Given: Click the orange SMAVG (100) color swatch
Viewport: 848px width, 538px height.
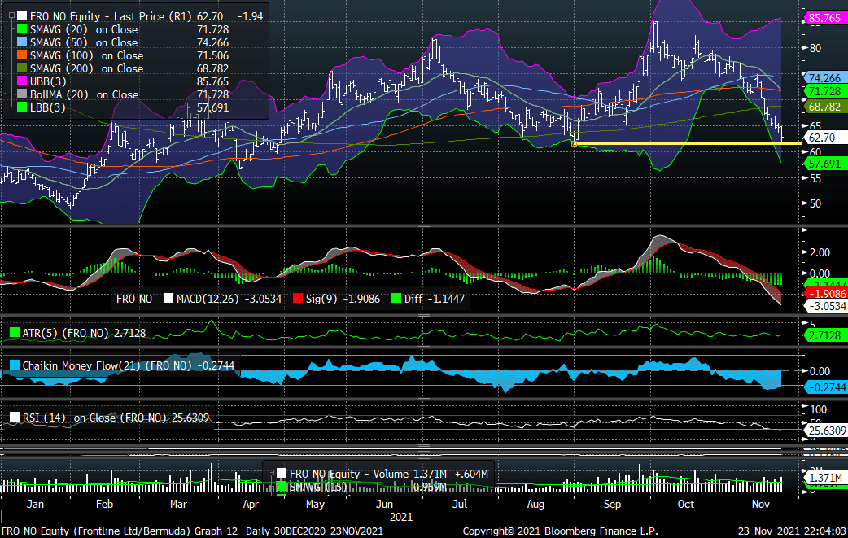Looking at the screenshot, I should pos(22,55).
